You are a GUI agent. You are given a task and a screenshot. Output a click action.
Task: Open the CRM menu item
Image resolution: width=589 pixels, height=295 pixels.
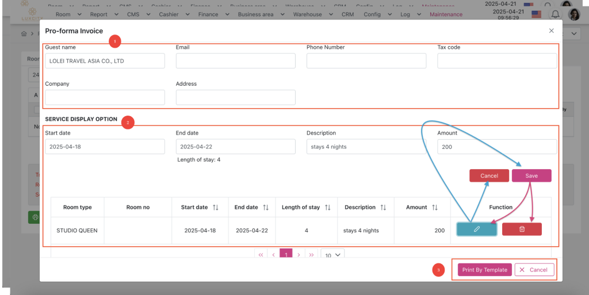(347, 14)
